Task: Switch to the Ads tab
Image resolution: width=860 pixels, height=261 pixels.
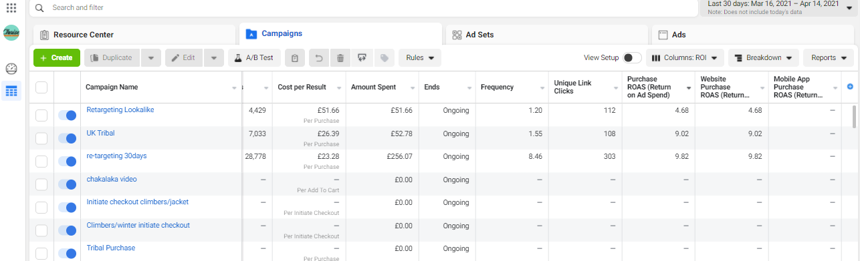Action: click(754, 35)
